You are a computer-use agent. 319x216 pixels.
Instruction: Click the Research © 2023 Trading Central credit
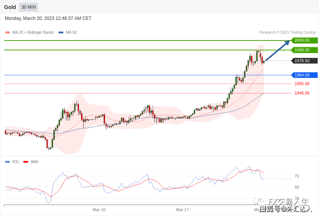287,33
